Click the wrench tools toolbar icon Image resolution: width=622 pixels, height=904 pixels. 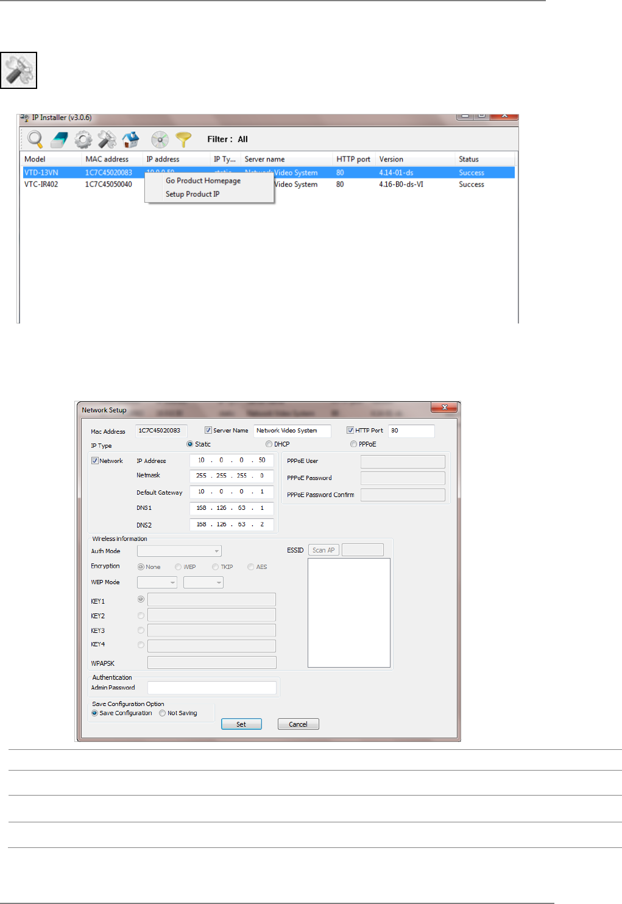pos(107,139)
